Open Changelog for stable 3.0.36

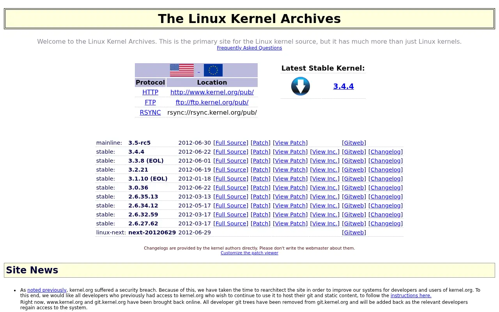coord(386,188)
